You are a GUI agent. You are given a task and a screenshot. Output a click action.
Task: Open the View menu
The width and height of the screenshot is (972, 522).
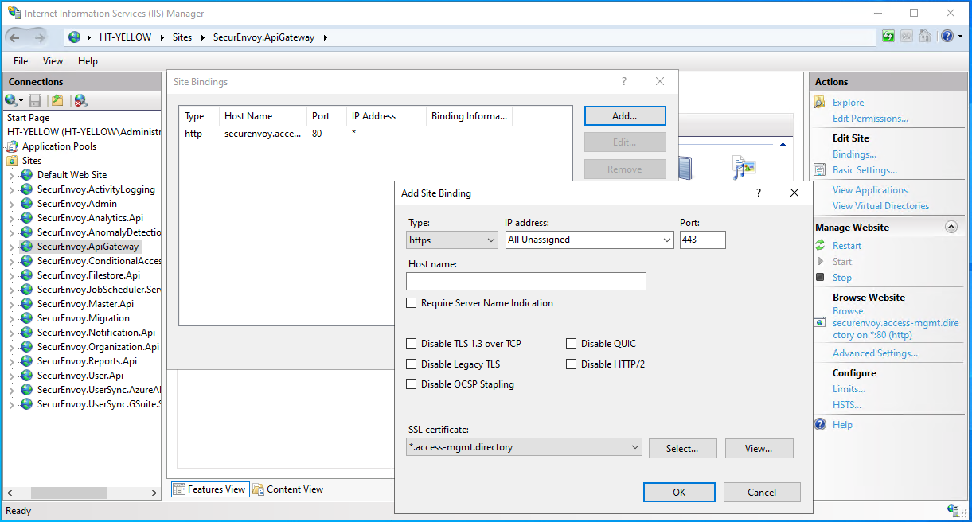pos(53,60)
